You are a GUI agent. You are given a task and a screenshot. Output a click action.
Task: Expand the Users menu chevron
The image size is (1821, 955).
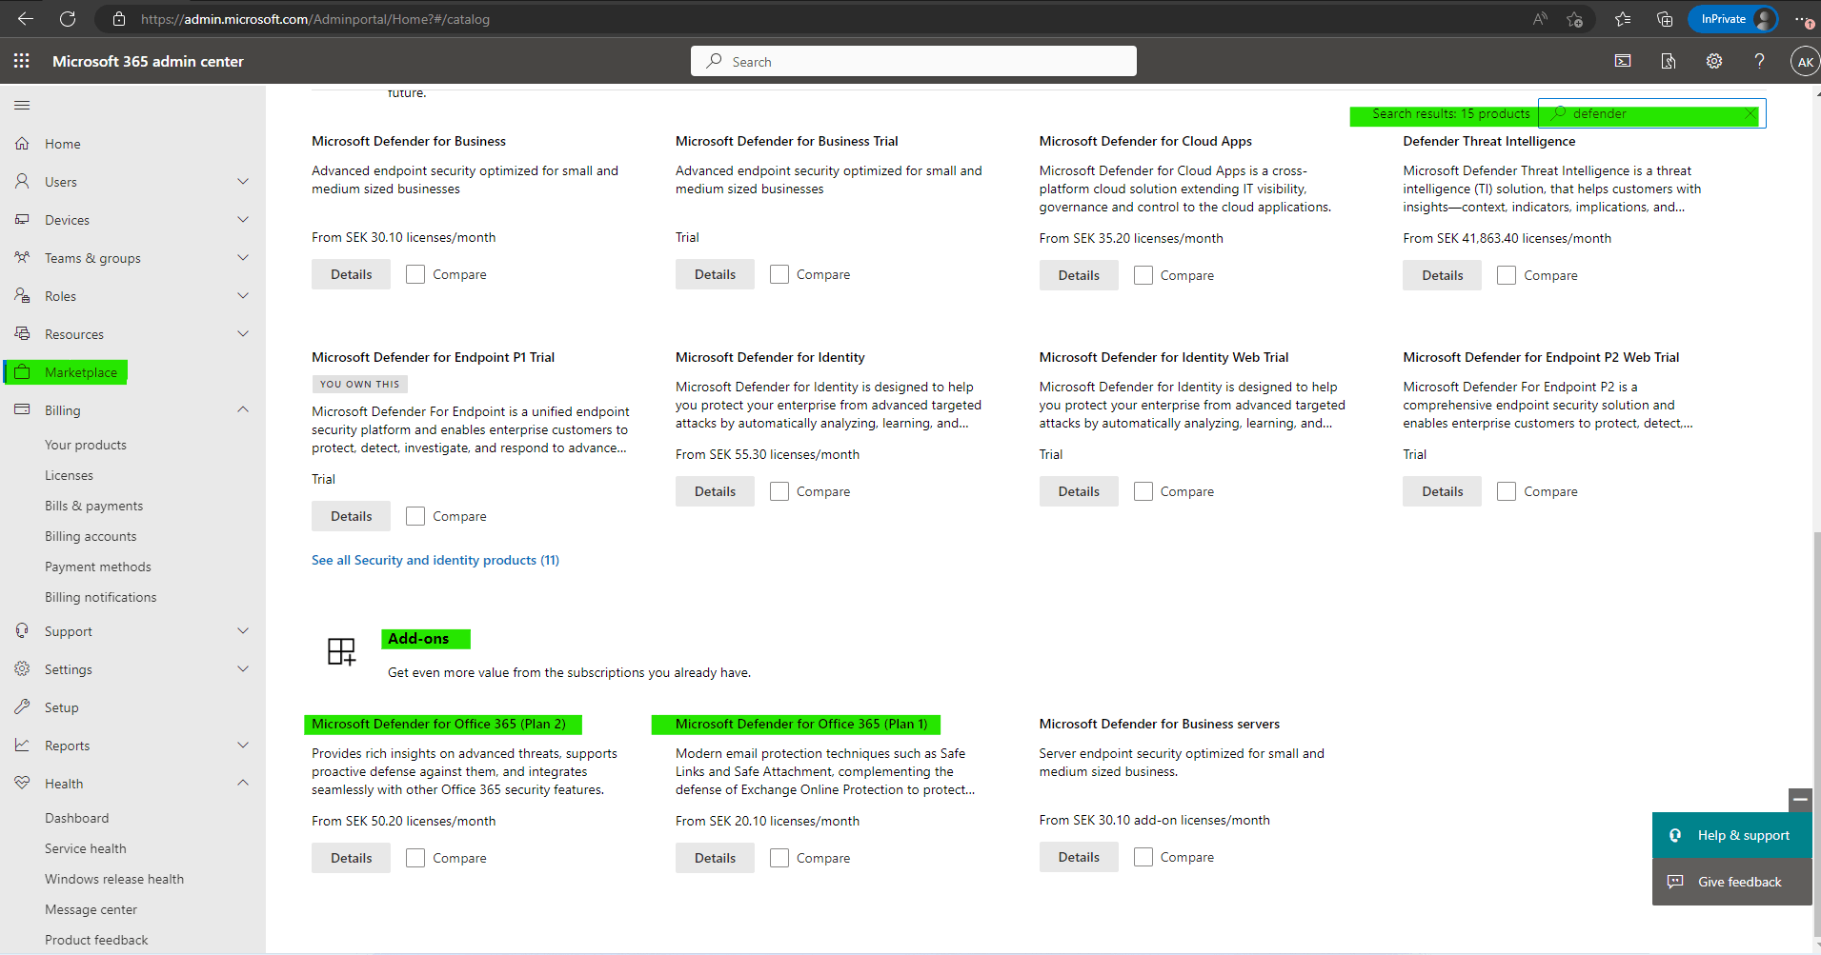243,181
